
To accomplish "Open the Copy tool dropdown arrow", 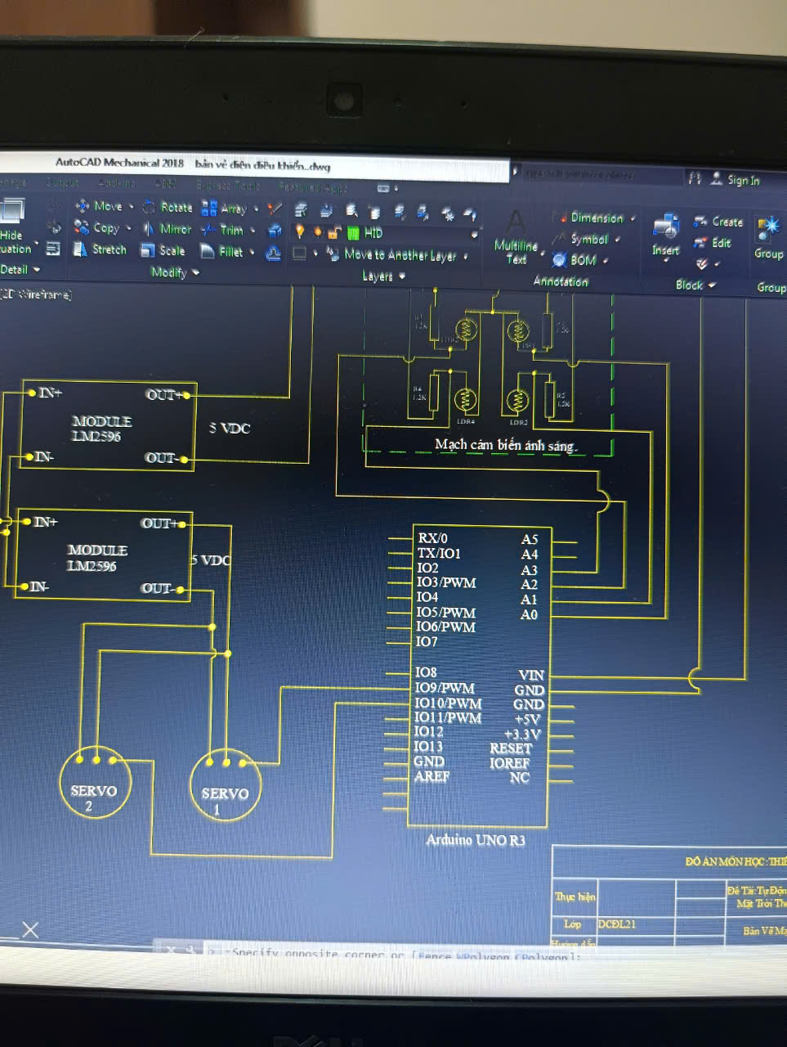I will [128, 228].
